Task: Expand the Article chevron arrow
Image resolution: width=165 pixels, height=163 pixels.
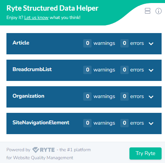Action: 151,44
